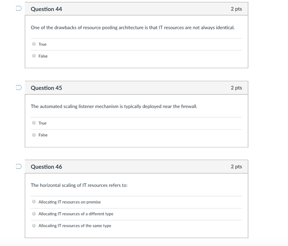Select 'Allocating IT resources on premise' answer
Viewport: 288px width, 246px height.
point(34,201)
